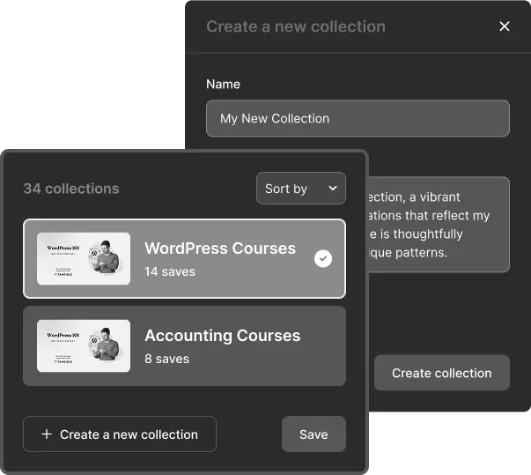Expand the Sort by dropdown chevron
Screen dimensions: 531x475
pyautogui.click(x=332, y=189)
